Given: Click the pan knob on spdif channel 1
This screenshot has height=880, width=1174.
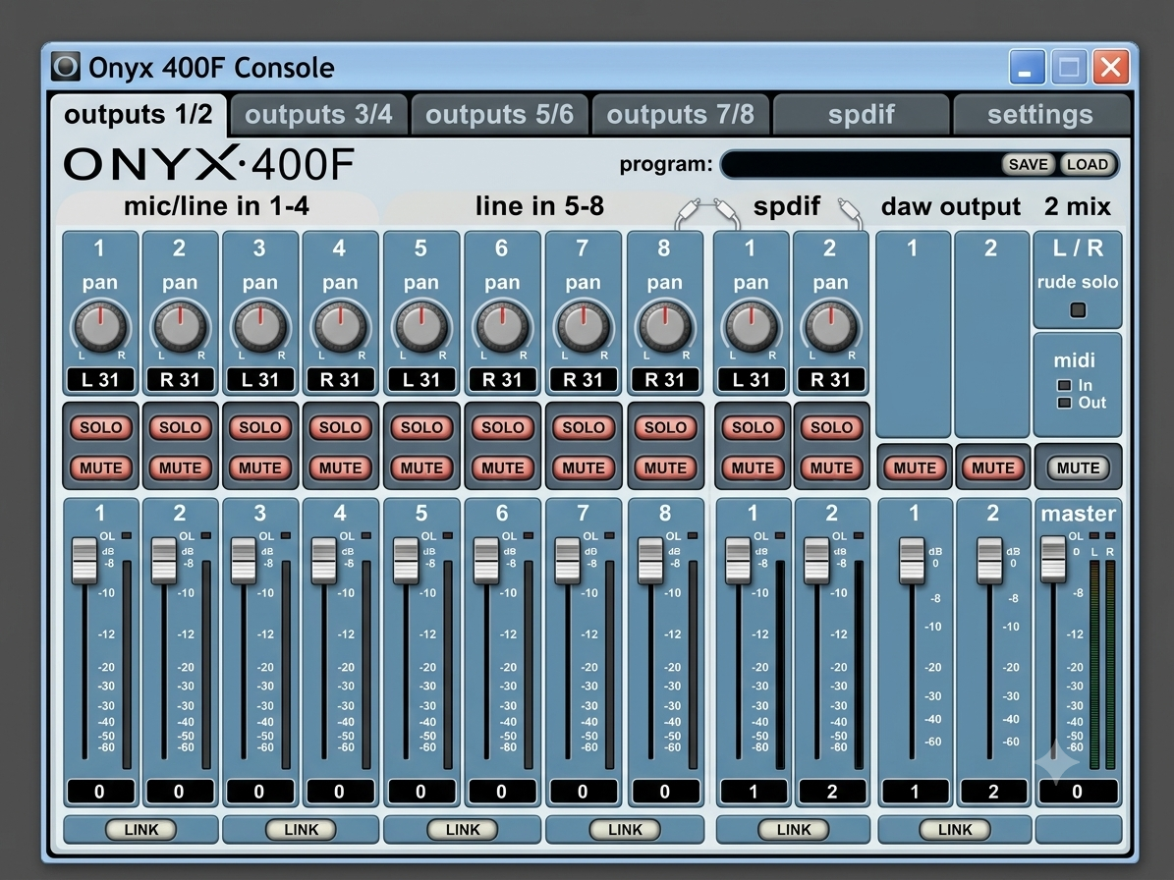Looking at the screenshot, I should click(x=751, y=328).
